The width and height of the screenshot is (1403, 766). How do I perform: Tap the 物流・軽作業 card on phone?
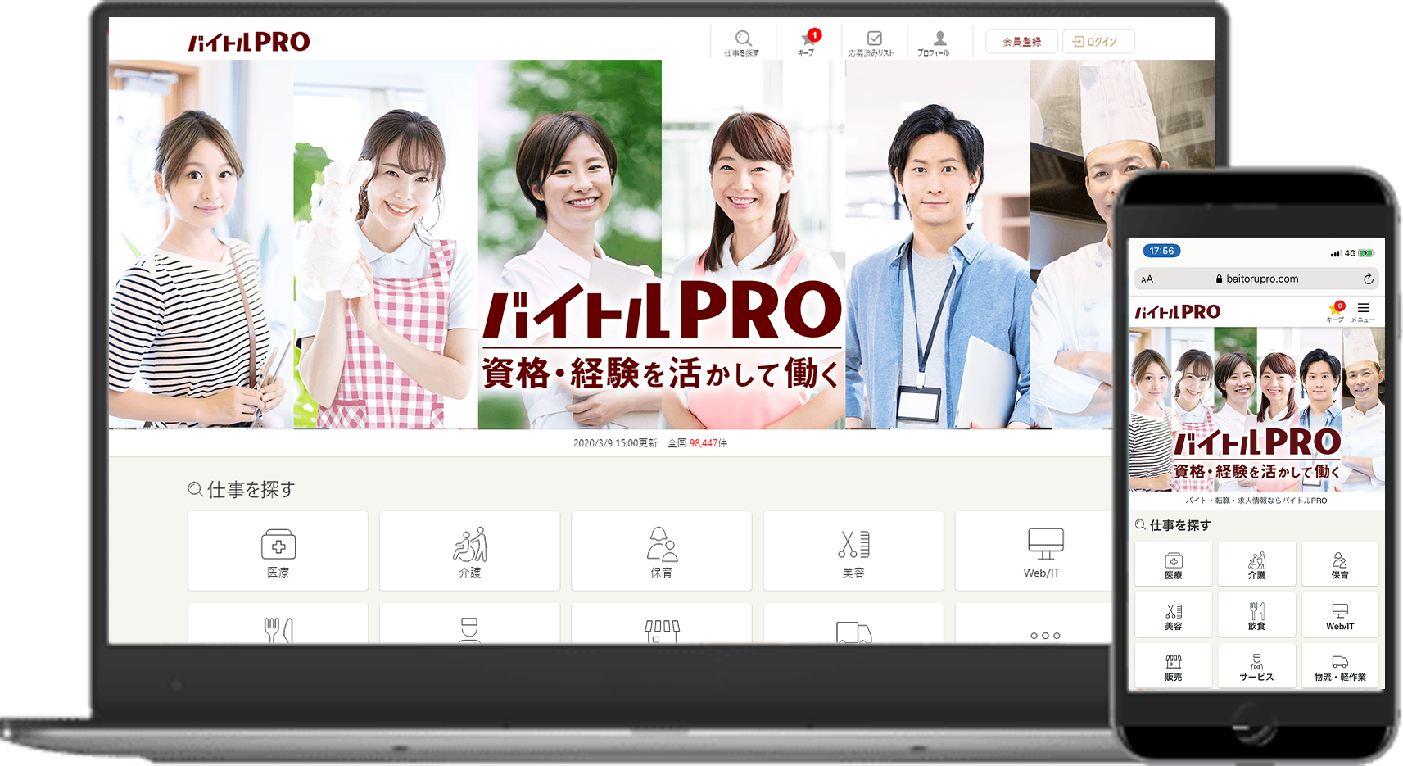[x=1340, y=665]
